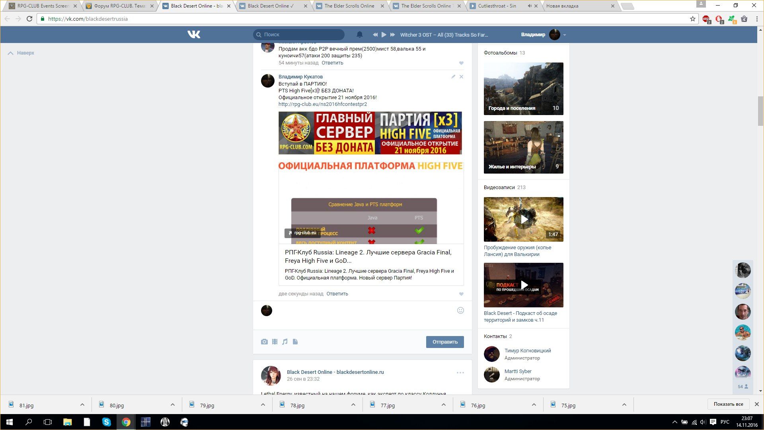
Task: Open the notifications bell icon
Action: [359, 35]
